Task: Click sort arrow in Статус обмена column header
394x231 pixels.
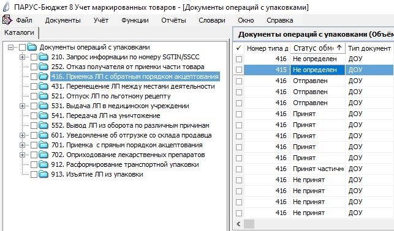Action: click(339, 48)
